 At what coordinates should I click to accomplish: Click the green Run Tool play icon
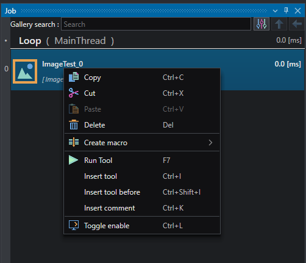click(73, 160)
